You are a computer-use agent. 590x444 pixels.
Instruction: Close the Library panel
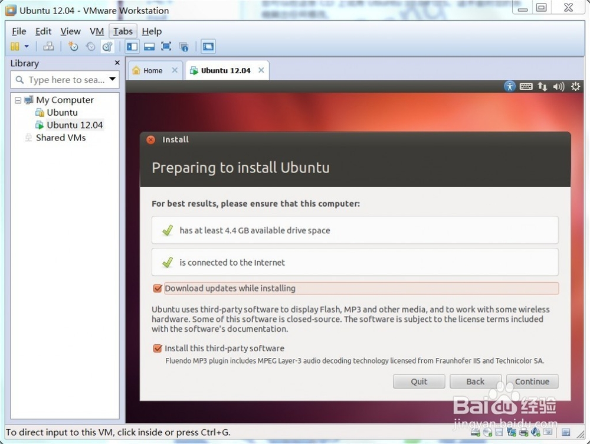point(117,63)
